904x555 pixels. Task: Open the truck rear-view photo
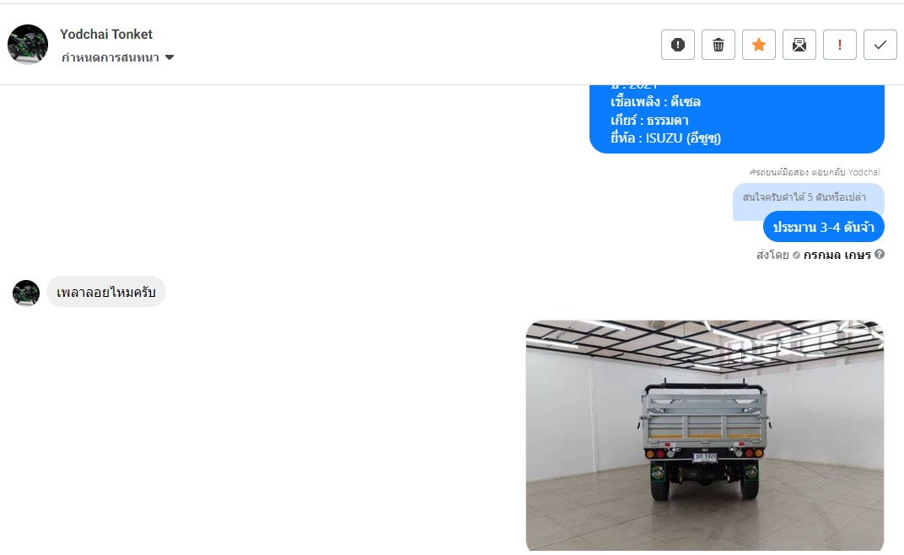pyautogui.click(x=704, y=435)
